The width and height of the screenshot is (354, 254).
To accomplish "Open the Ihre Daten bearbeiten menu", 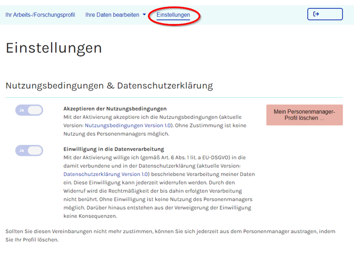I will click(x=112, y=15).
